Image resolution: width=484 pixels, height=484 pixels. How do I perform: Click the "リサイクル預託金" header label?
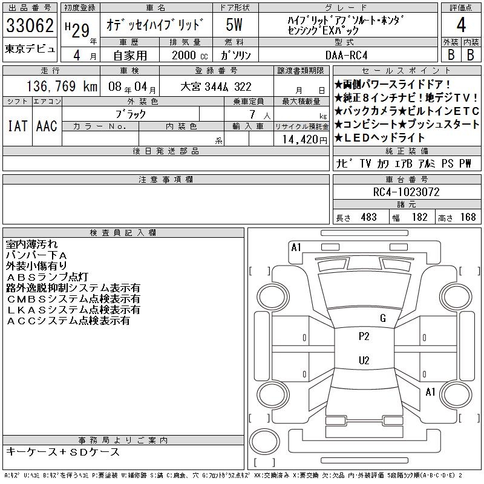pyautogui.click(x=301, y=126)
